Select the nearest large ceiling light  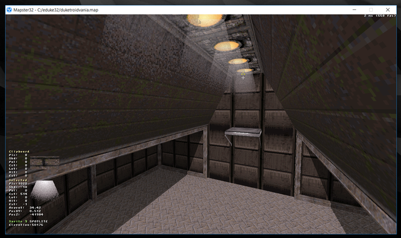(205, 20)
